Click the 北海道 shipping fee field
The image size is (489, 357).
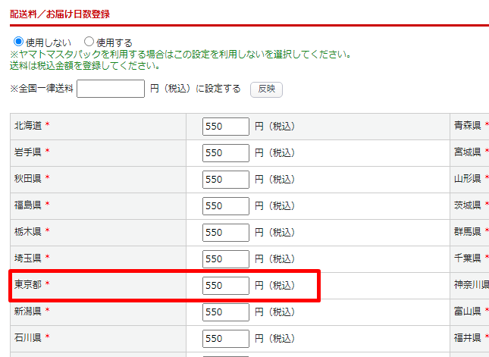coord(226,127)
